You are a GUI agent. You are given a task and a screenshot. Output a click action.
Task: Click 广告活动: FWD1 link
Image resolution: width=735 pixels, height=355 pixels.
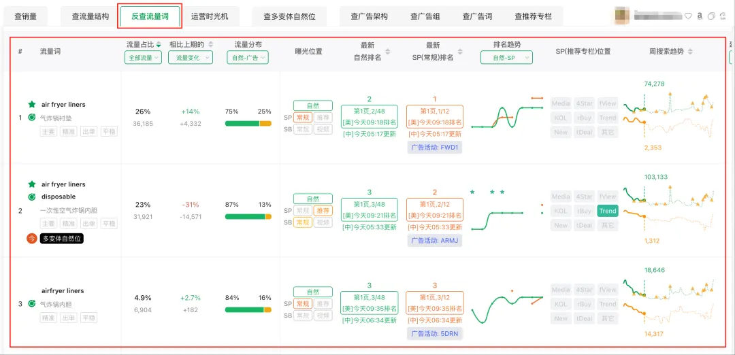click(x=435, y=148)
